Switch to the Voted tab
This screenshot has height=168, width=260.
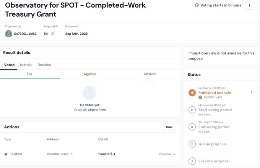(9, 65)
